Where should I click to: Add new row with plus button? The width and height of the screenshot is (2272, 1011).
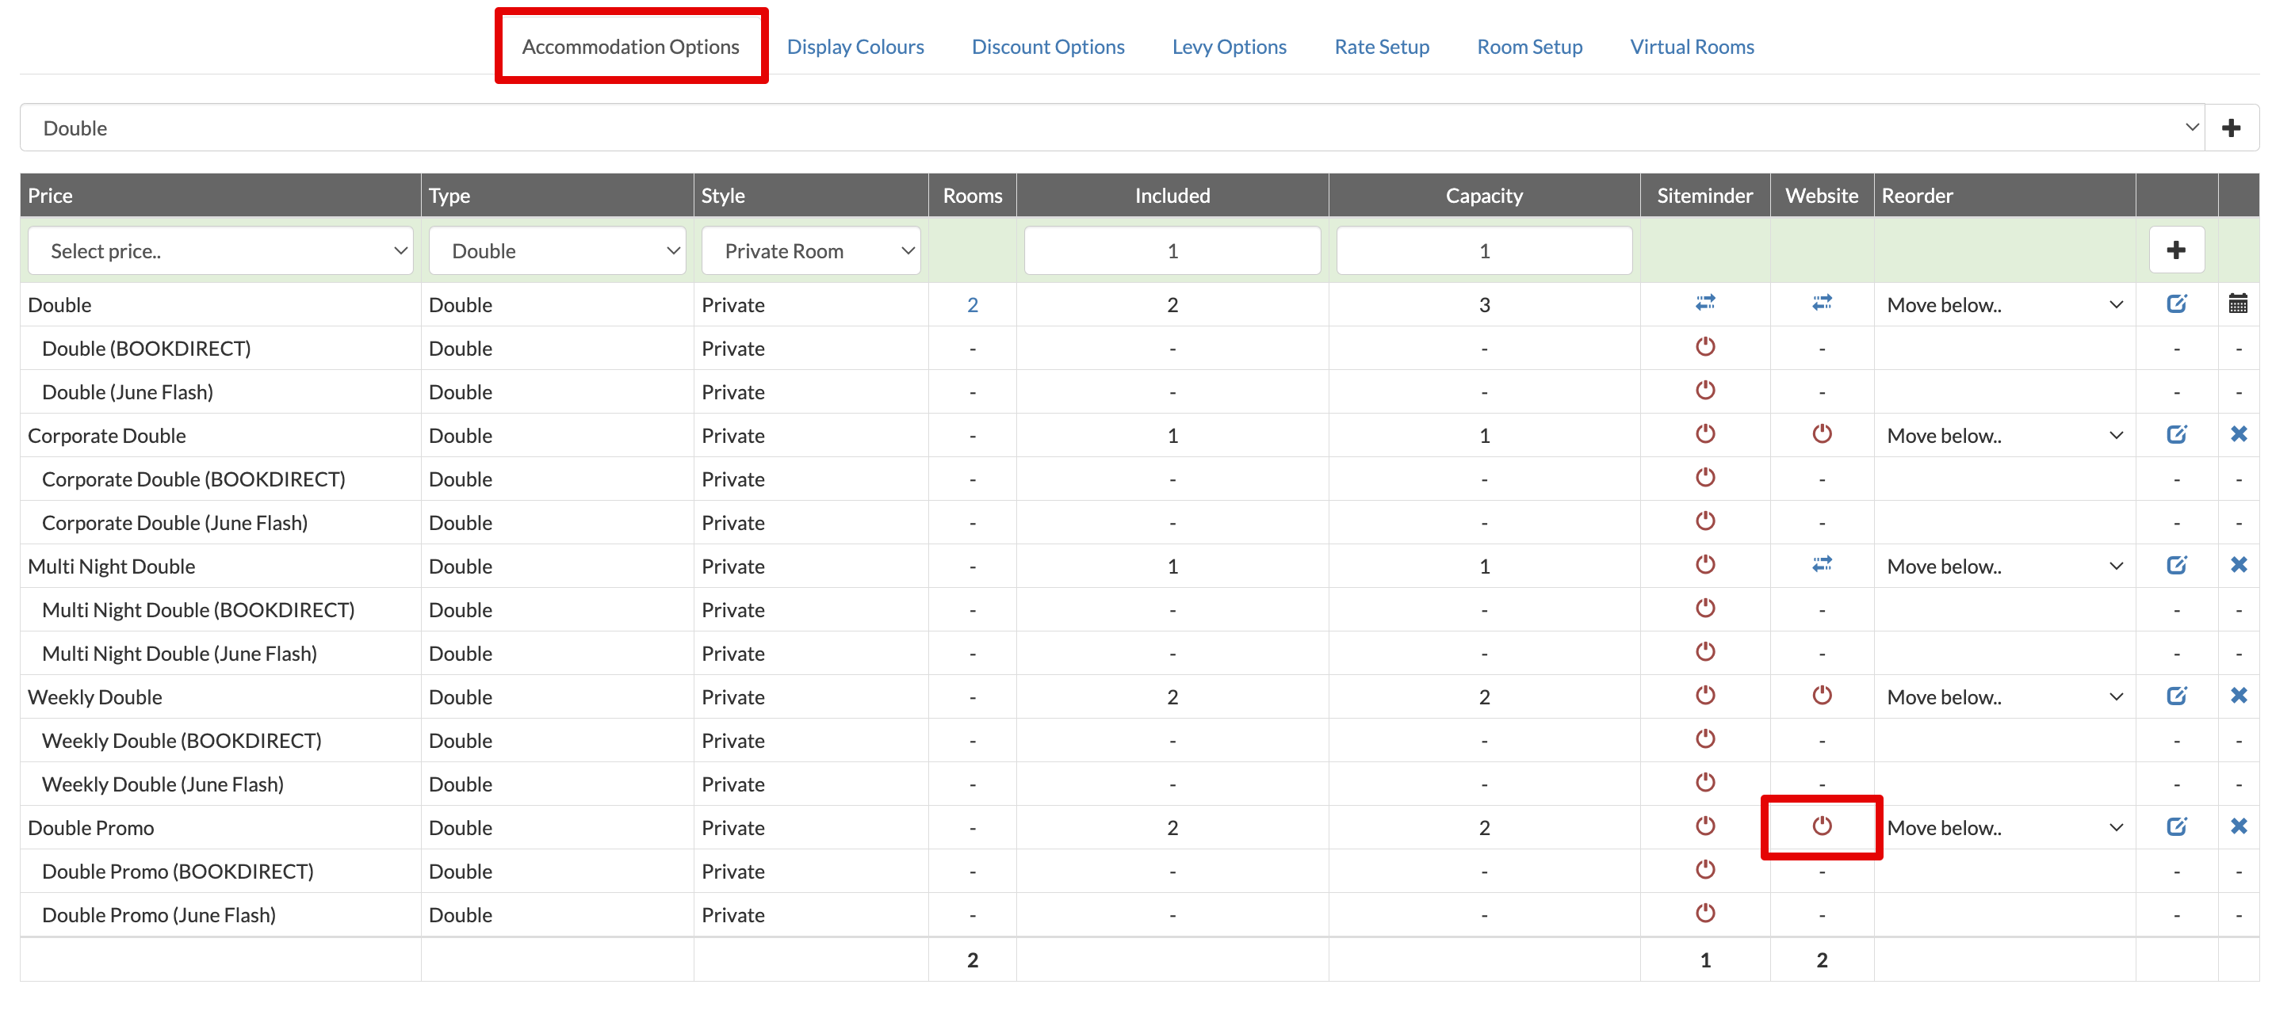(x=2176, y=250)
